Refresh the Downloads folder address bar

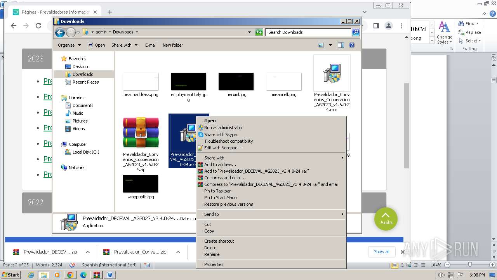coord(259,32)
